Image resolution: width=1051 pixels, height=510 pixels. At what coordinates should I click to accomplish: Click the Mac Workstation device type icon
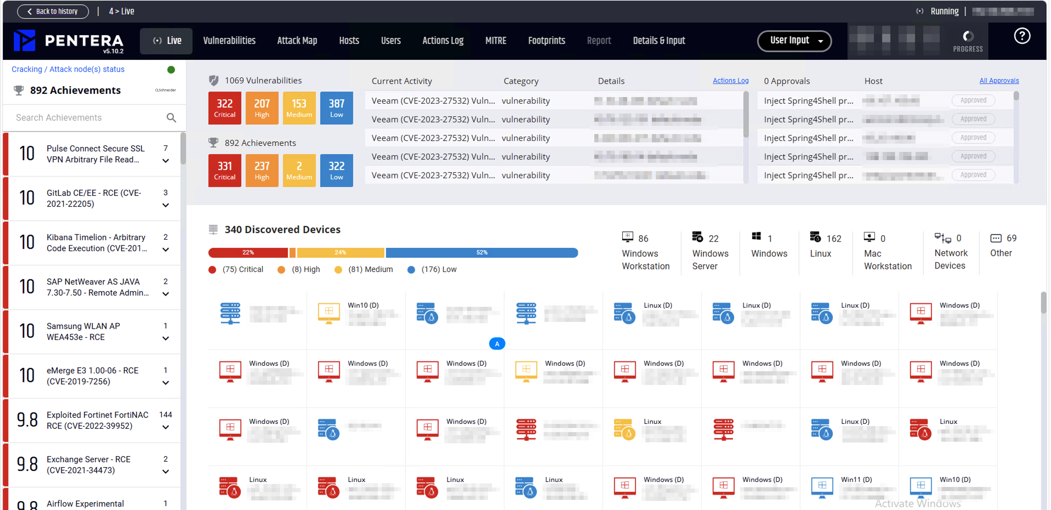[x=869, y=237]
